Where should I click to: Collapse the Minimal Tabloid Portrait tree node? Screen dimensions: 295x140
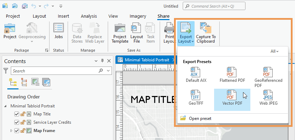pyautogui.click(x=6, y=106)
